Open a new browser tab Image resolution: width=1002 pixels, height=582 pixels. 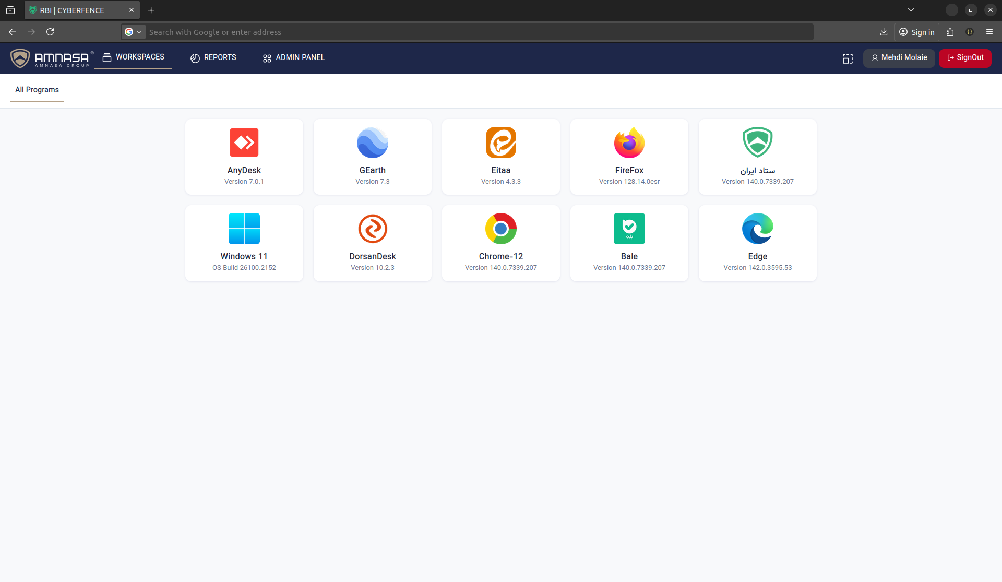point(151,10)
